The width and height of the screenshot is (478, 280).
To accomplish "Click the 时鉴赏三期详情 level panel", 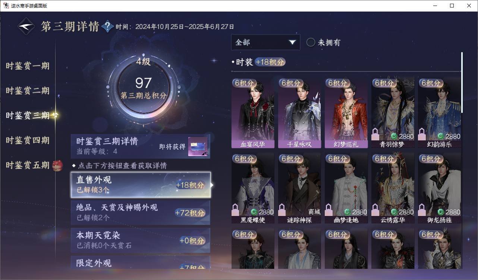I will coord(141,146).
